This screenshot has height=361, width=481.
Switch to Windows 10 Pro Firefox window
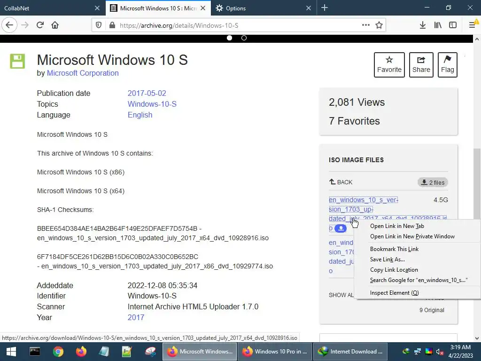tap(274, 352)
